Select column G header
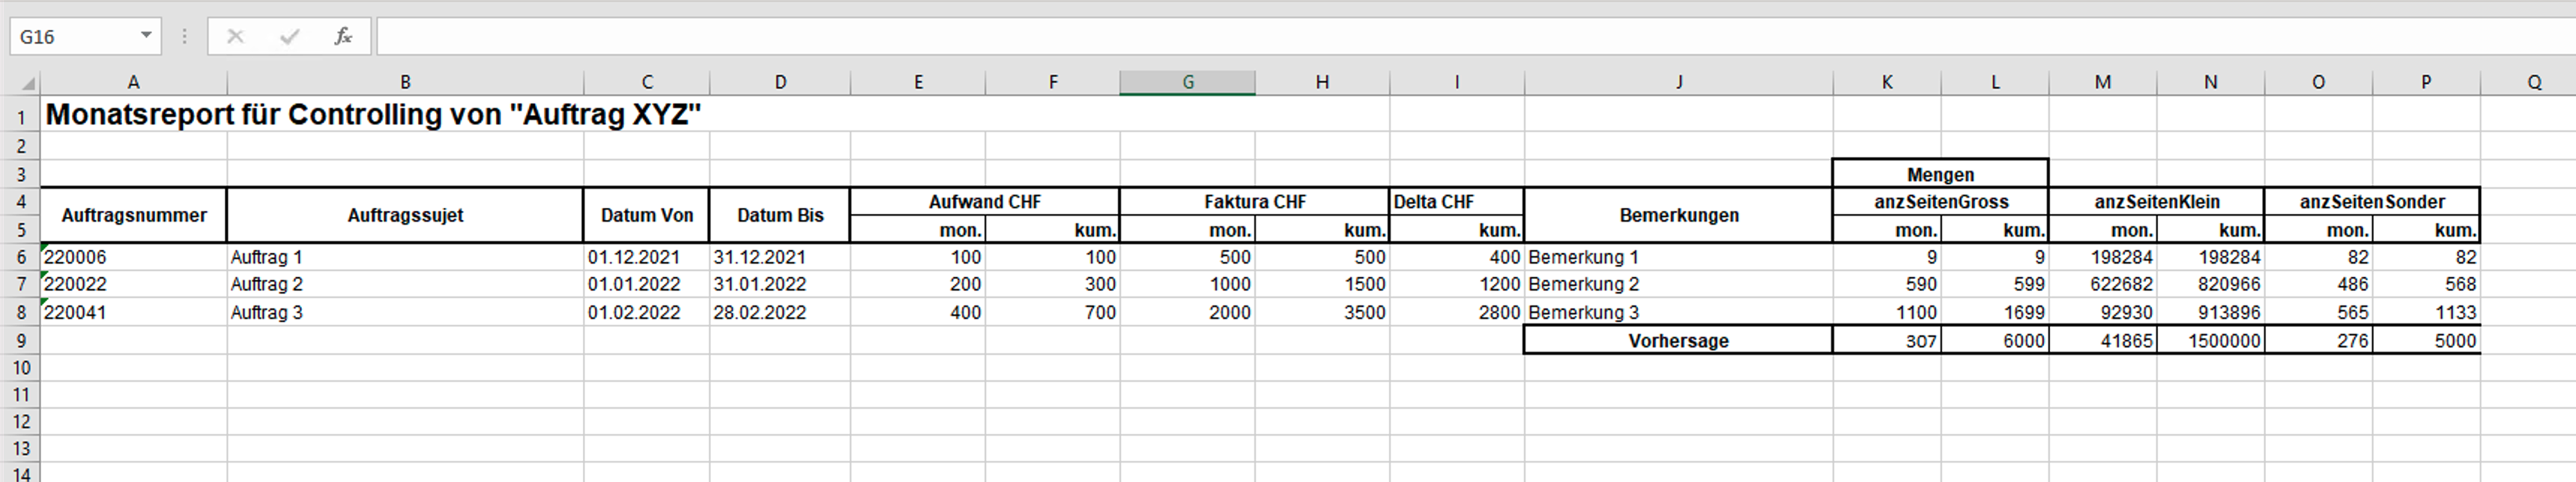 [x=1187, y=83]
